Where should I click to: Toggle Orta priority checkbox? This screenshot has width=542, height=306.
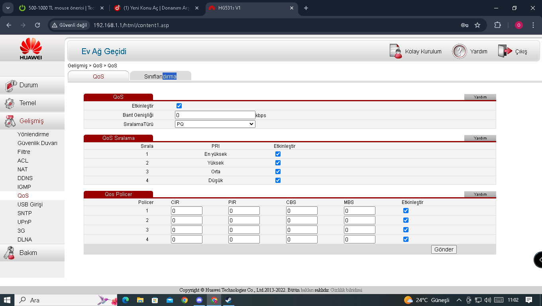(x=278, y=171)
